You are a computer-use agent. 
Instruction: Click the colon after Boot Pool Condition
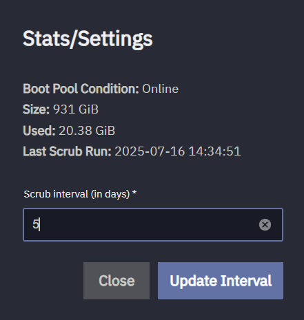pos(137,90)
